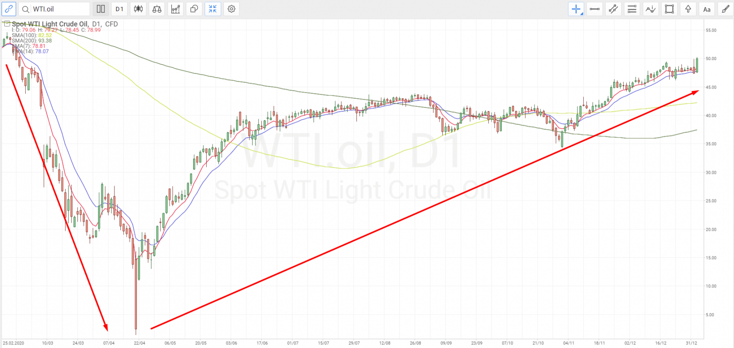Select the parallel channel drawing tool
This screenshot has width=734, height=348.
coord(613,9)
